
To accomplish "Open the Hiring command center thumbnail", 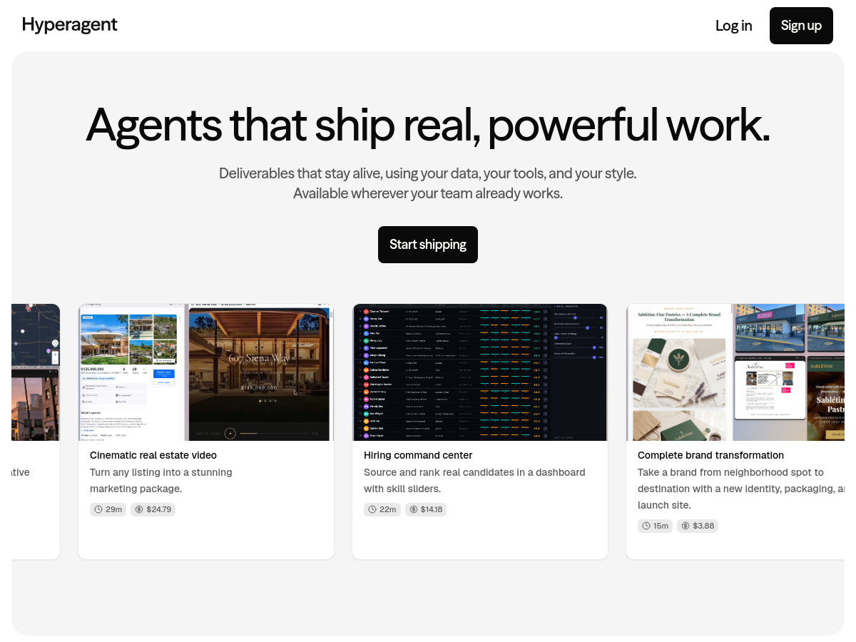I will [x=480, y=372].
